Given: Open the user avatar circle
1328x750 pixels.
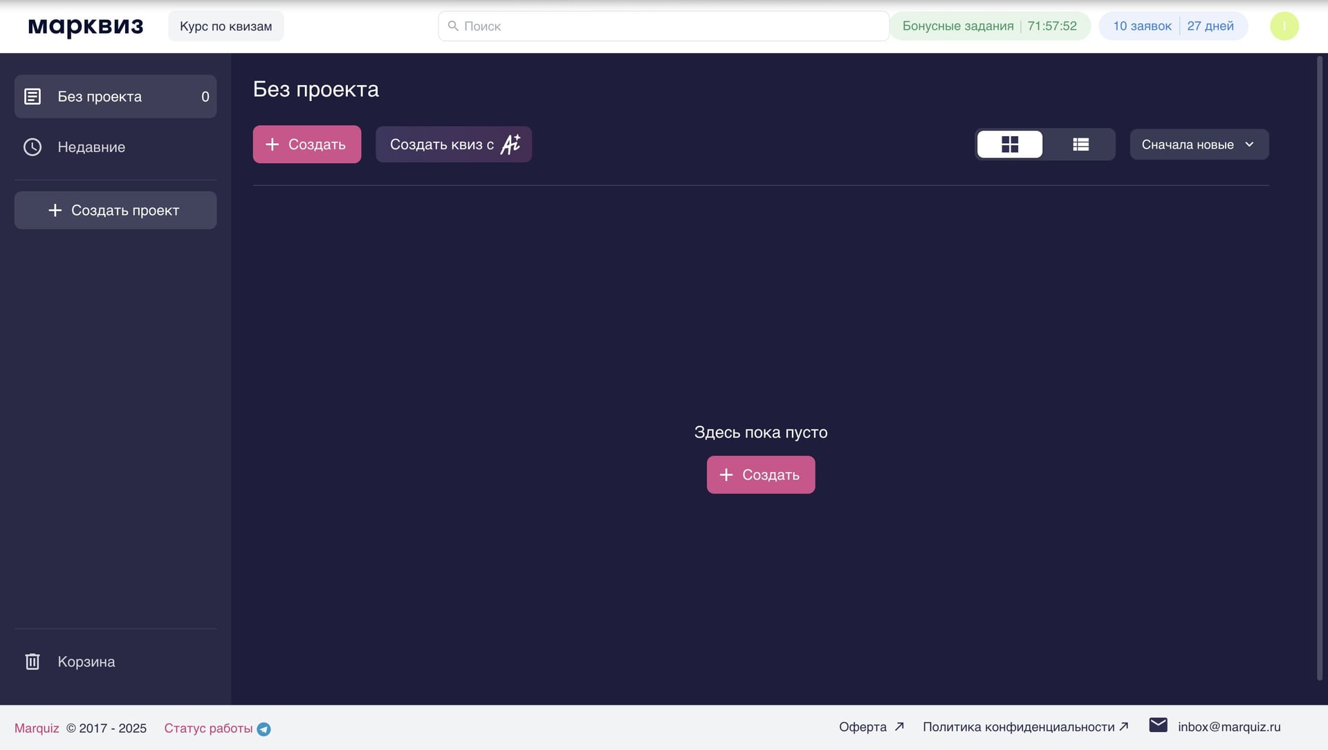Looking at the screenshot, I should click(x=1284, y=26).
